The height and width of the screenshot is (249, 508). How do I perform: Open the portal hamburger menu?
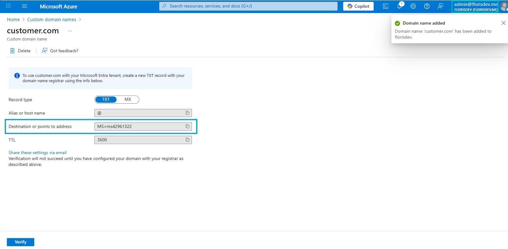(25, 6)
